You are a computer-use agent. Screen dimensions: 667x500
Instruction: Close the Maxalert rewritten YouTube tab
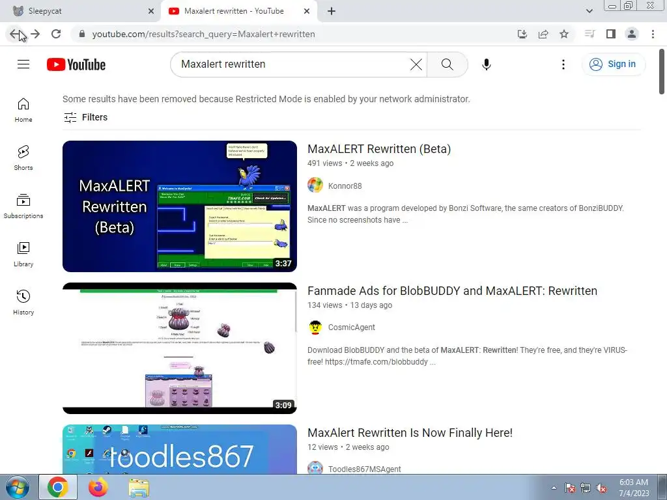point(307,12)
